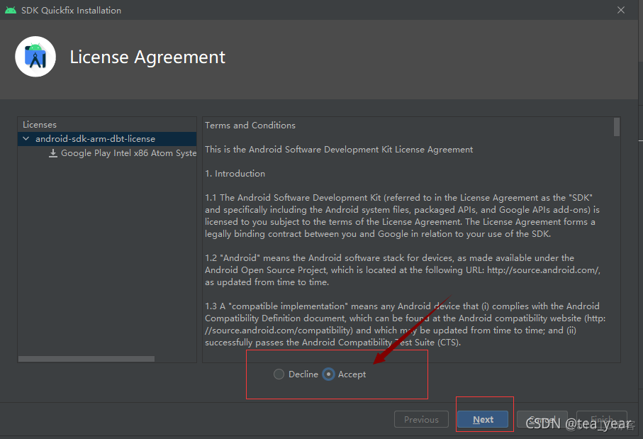
Task: Collapse the android-sdk-arm-dbt-license tree node
Action: click(x=26, y=139)
